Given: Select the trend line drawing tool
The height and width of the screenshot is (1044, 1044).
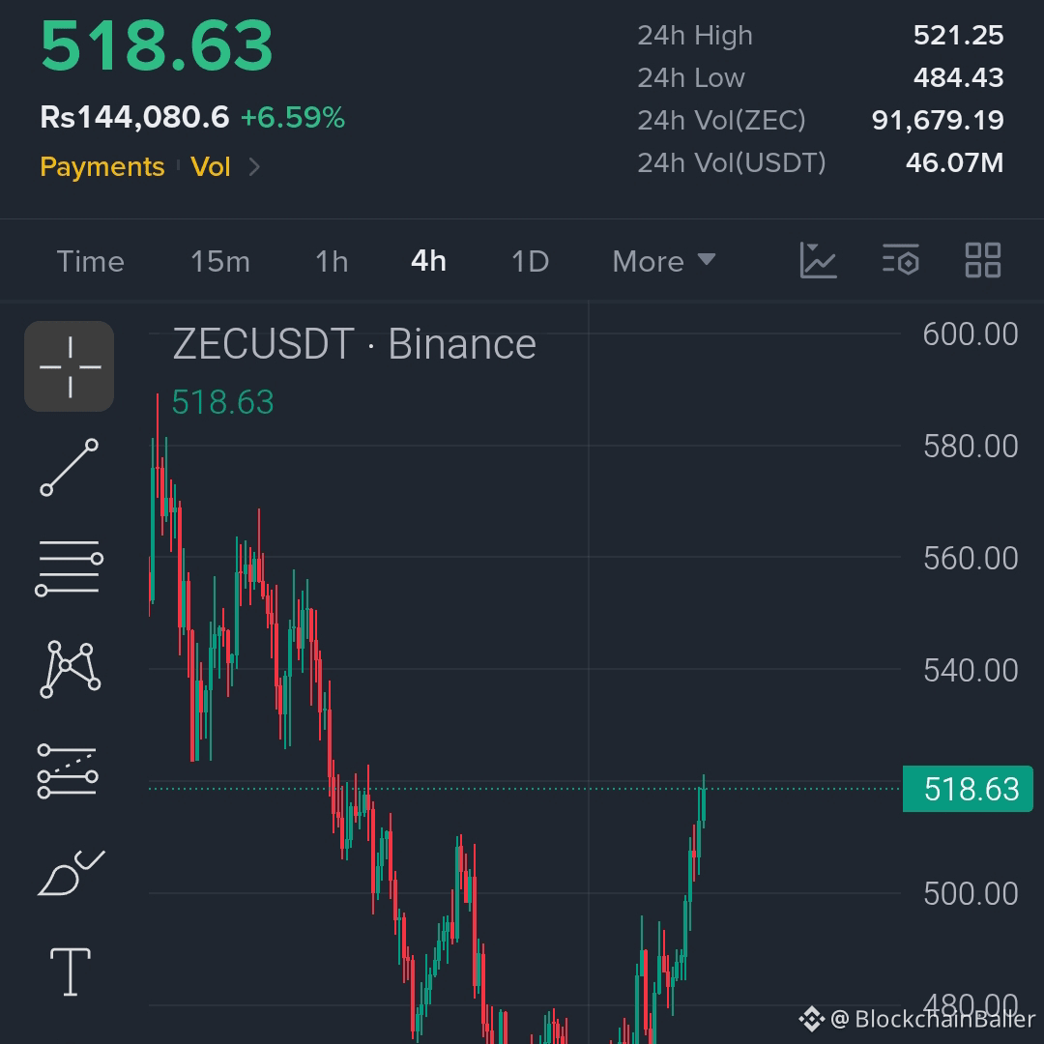Looking at the screenshot, I should point(70,468).
